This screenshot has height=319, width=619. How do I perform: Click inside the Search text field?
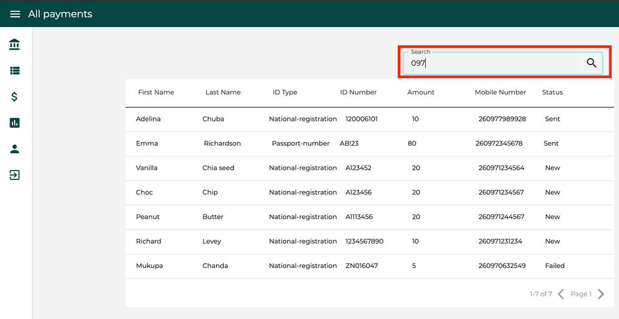[x=502, y=63]
